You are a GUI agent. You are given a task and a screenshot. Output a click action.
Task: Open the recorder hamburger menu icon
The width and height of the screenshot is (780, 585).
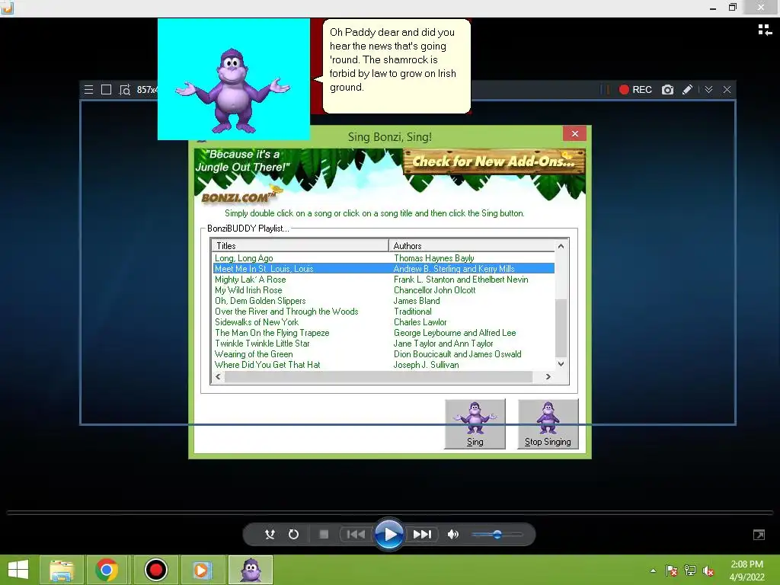click(x=88, y=90)
